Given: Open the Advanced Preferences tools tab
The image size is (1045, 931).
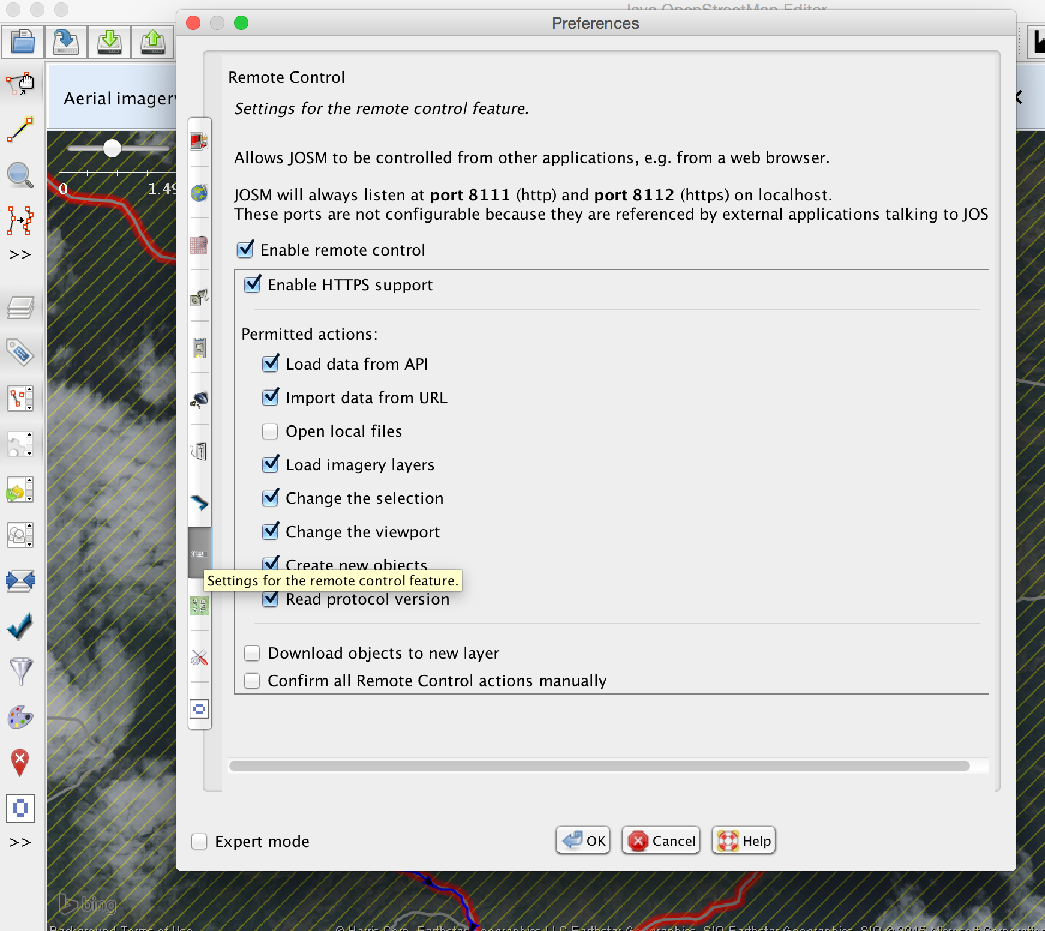Looking at the screenshot, I should pyautogui.click(x=199, y=658).
